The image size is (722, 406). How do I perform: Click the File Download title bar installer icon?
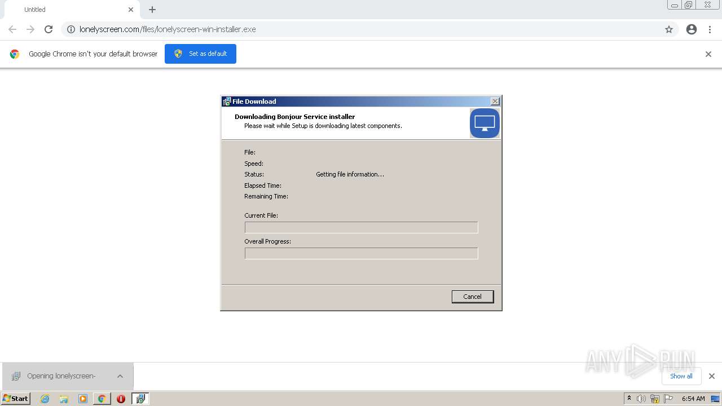pos(227,101)
